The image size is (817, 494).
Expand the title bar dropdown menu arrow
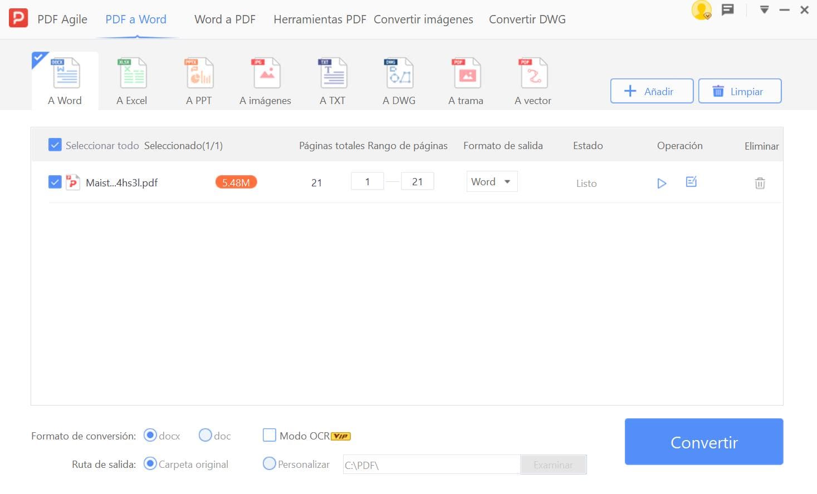coord(764,10)
